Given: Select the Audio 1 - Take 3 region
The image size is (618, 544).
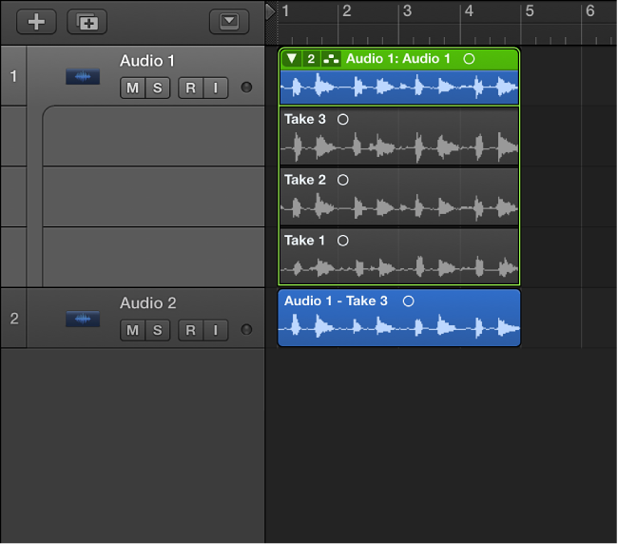Looking at the screenshot, I should click(x=399, y=318).
